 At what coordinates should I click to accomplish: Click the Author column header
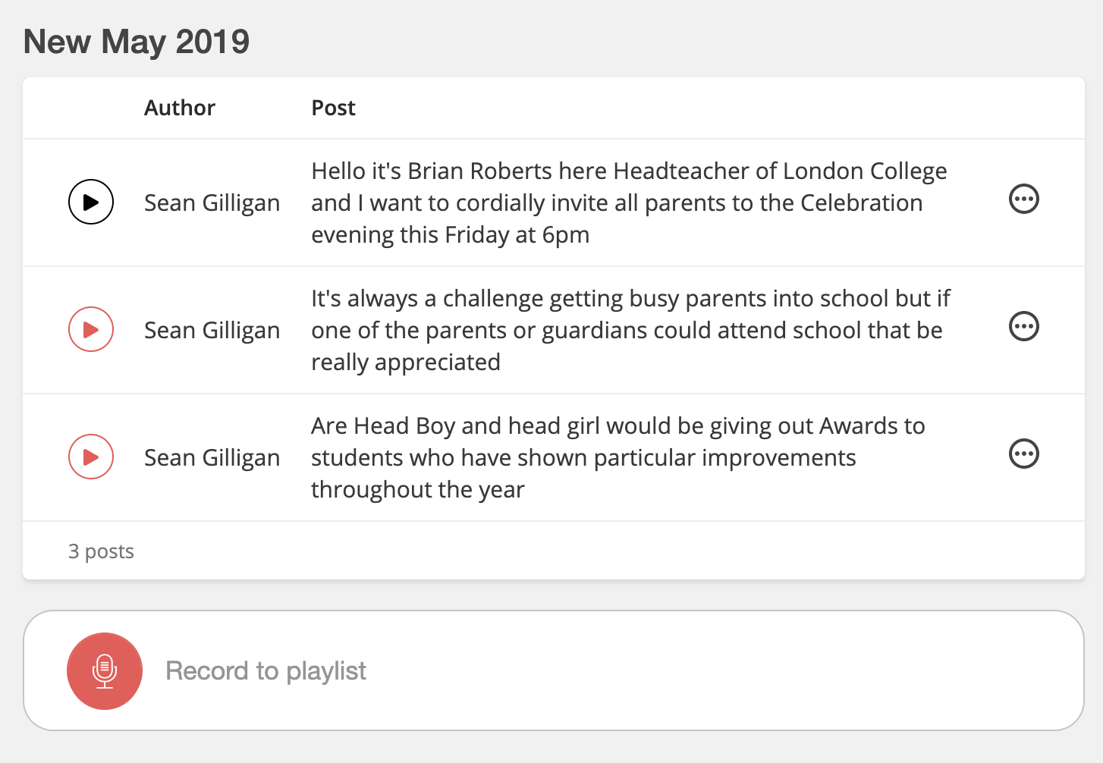(180, 108)
